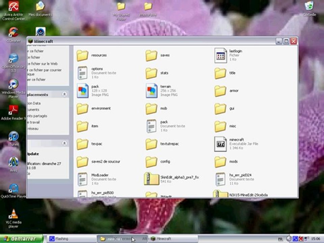Open the OpenOffice.org desktop shortcut

[x=13, y=63]
